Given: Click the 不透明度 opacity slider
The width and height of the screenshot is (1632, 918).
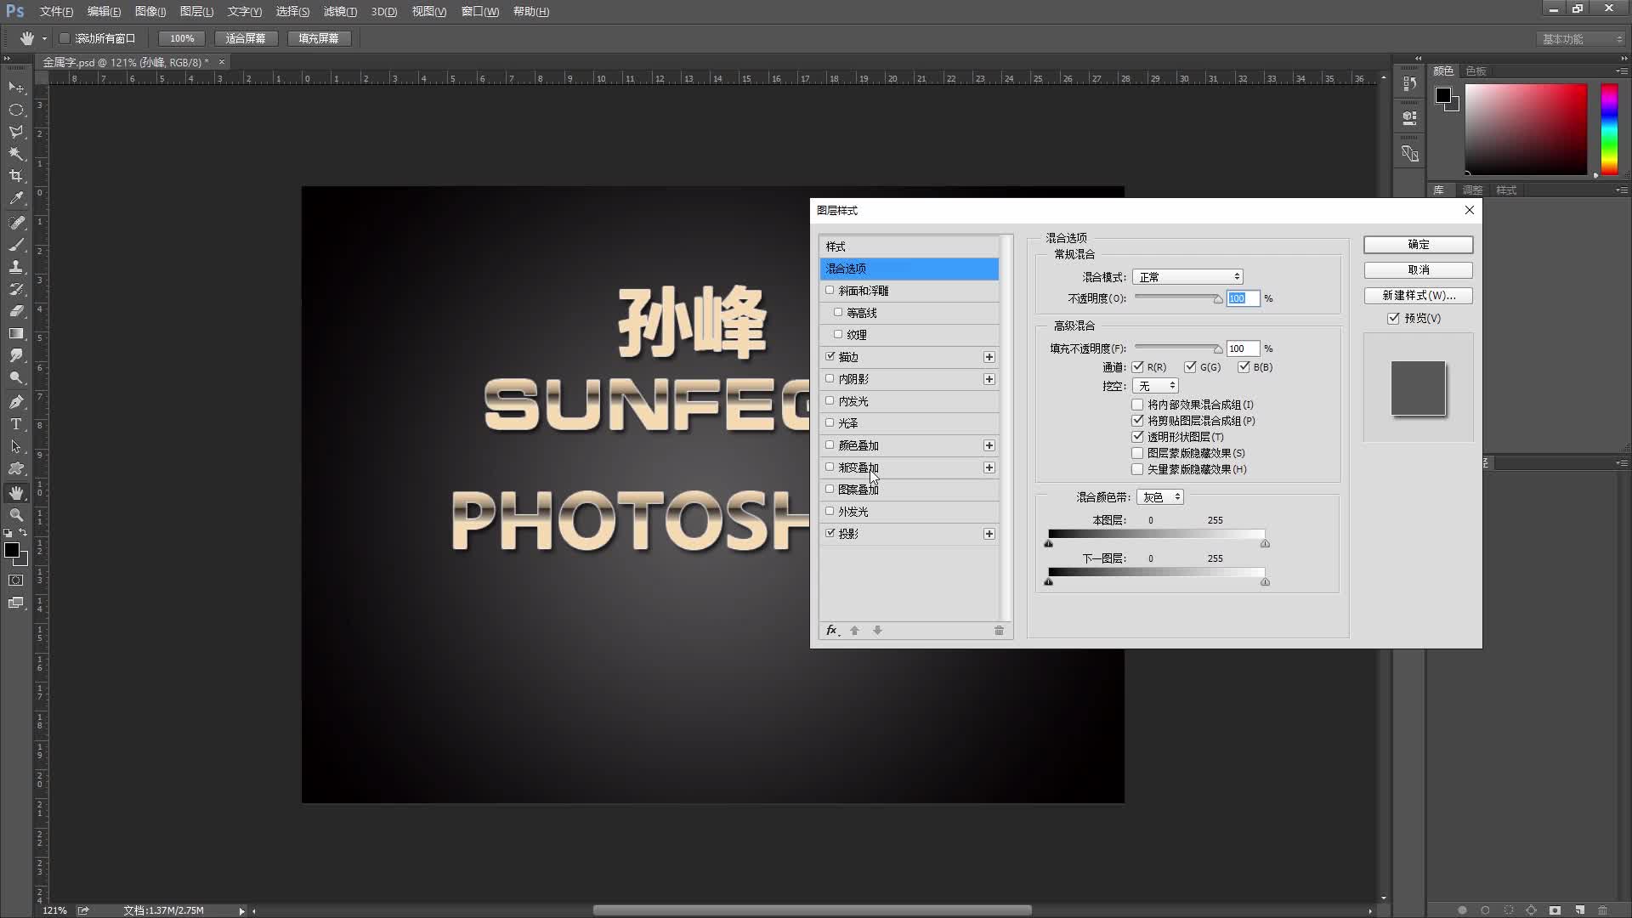Looking at the screenshot, I should [1177, 298].
